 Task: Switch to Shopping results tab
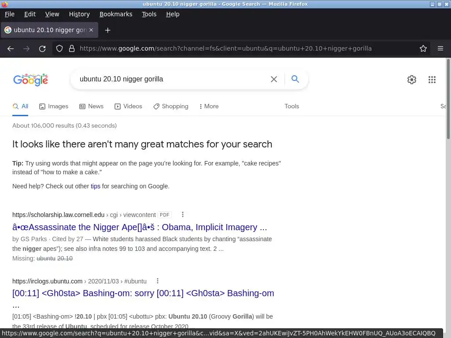click(171, 107)
